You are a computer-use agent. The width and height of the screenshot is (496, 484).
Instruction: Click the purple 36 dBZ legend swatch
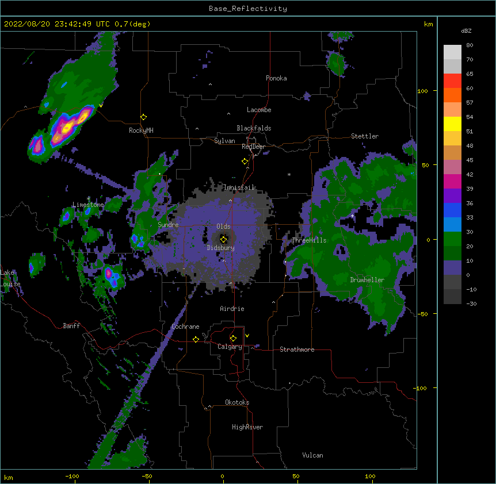[x=452, y=195]
